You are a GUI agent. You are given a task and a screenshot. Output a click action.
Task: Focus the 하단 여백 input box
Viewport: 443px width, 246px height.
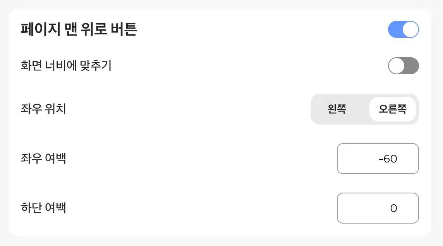(378, 208)
